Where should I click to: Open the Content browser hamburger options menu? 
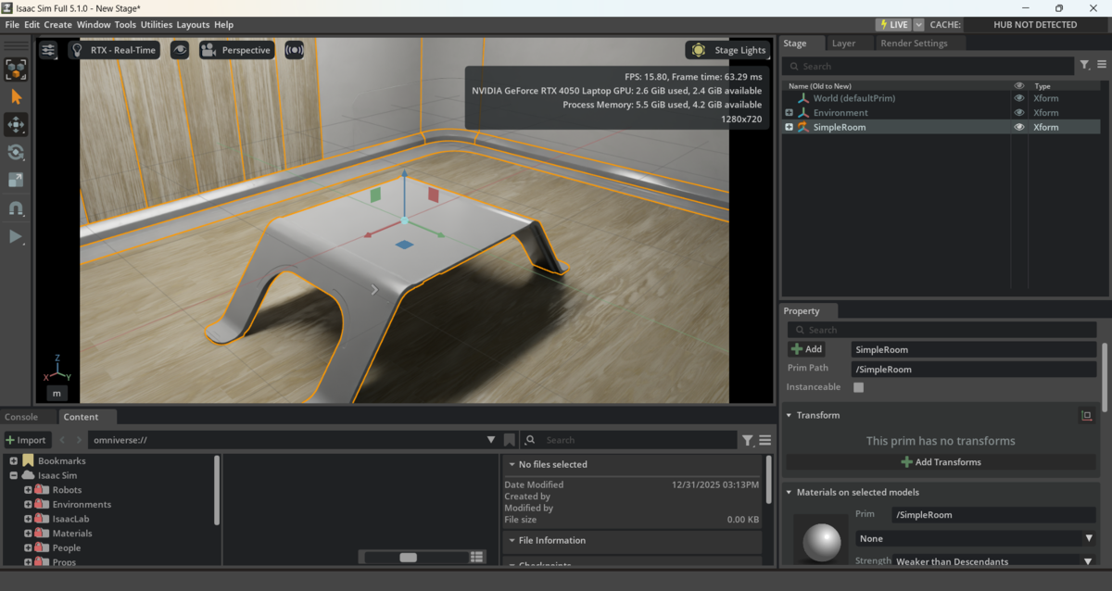[x=765, y=440]
